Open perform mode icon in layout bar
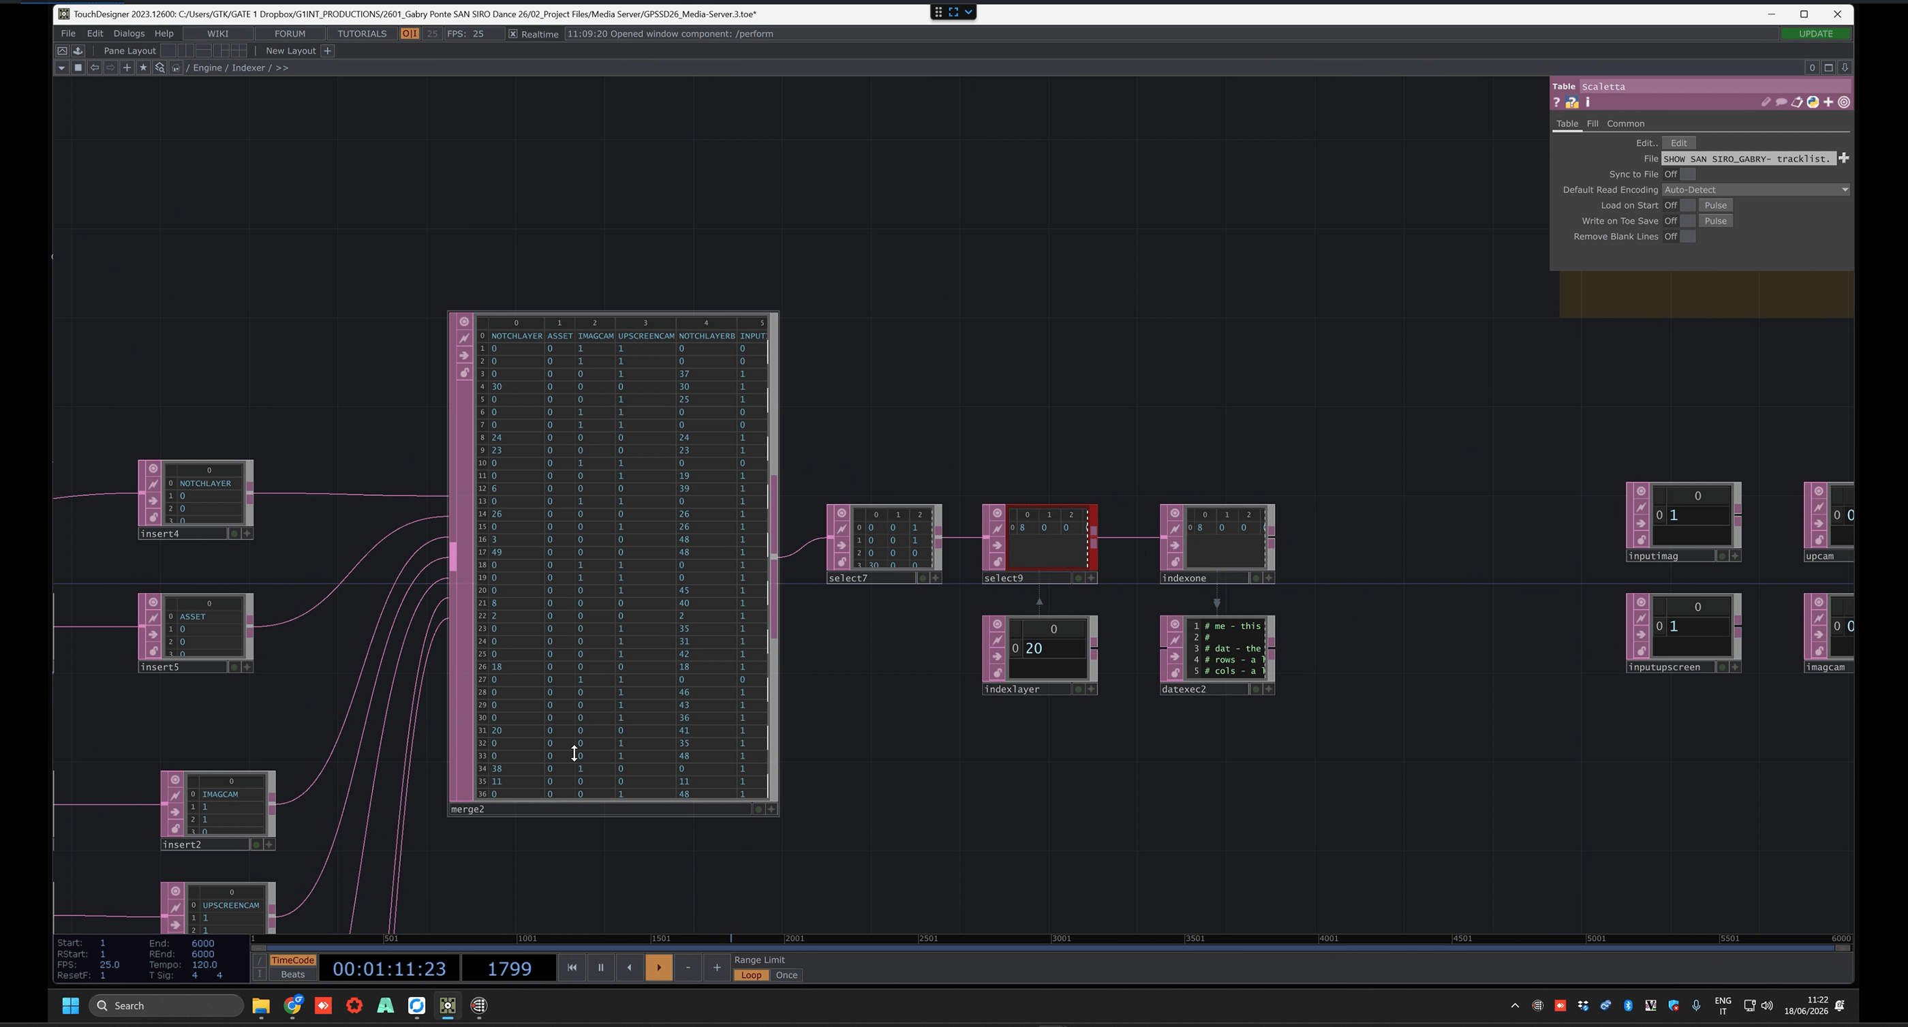Screen dimensions: 1908x1027 point(62,50)
